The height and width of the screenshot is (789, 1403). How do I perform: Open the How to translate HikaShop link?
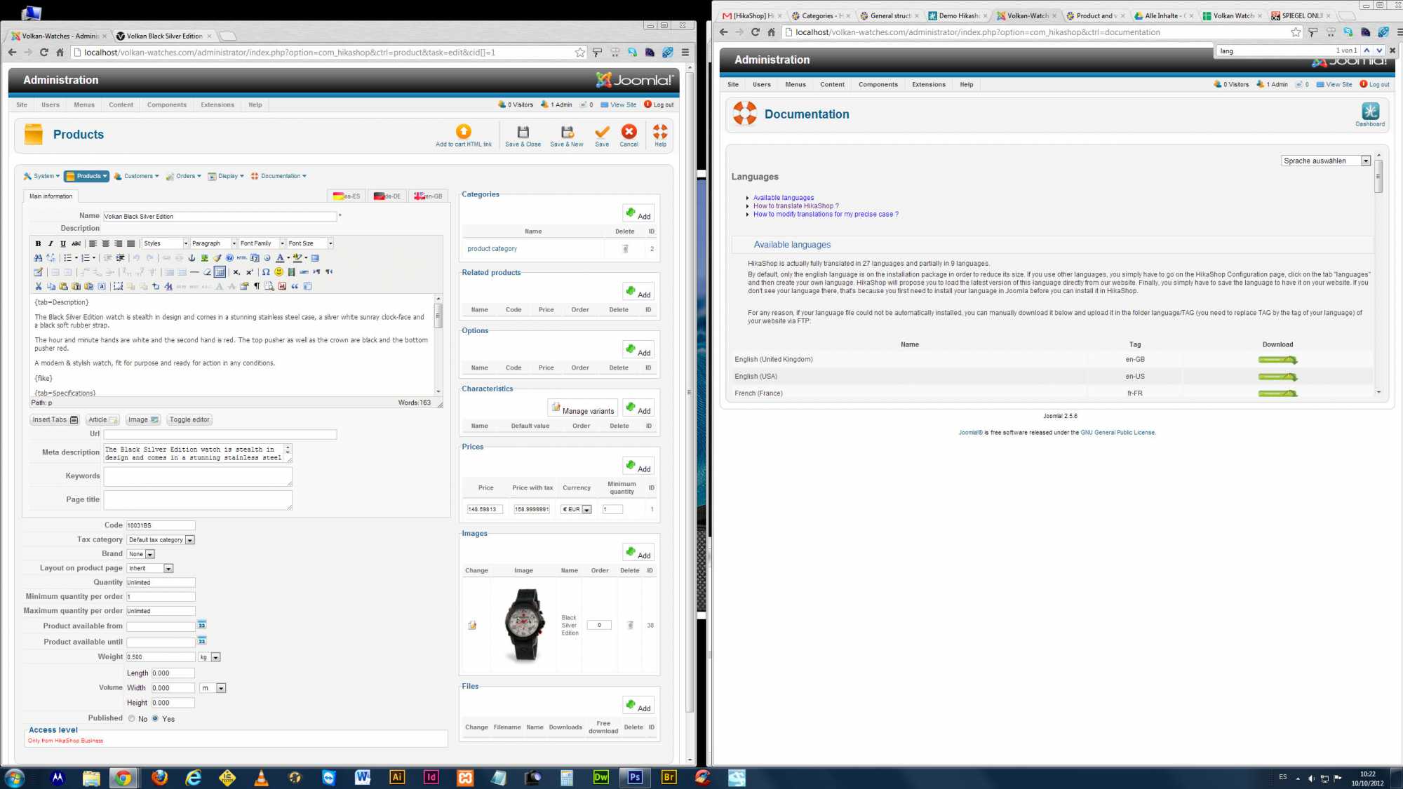796,206
